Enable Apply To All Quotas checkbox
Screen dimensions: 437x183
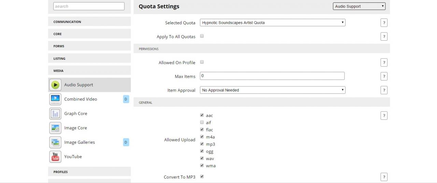(202, 36)
